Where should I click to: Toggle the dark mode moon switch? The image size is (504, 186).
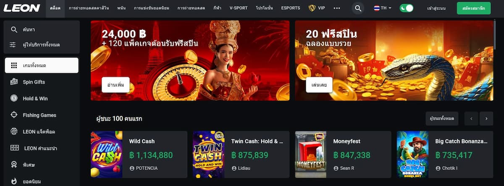[x=406, y=8]
